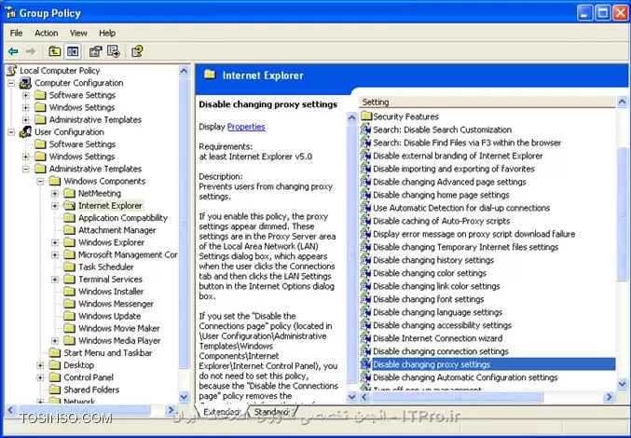Viewport: 631px width, 438px height.
Task: Select the Application Compatibility tree item
Action: pyautogui.click(x=123, y=218)
